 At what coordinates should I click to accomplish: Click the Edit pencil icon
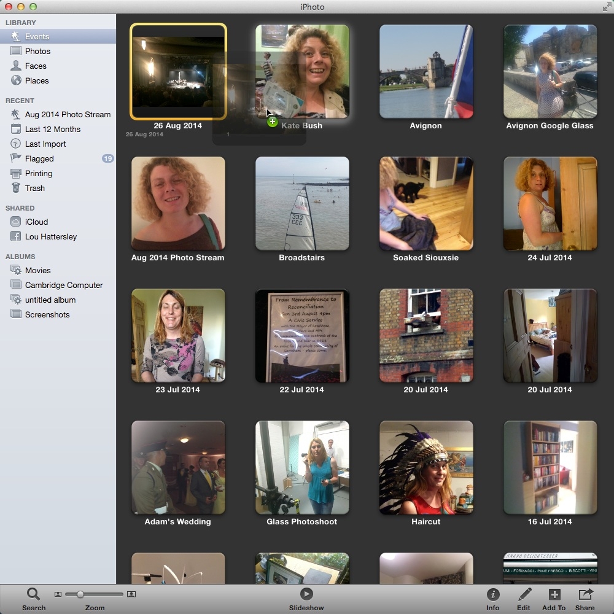[x=524, y=594]
